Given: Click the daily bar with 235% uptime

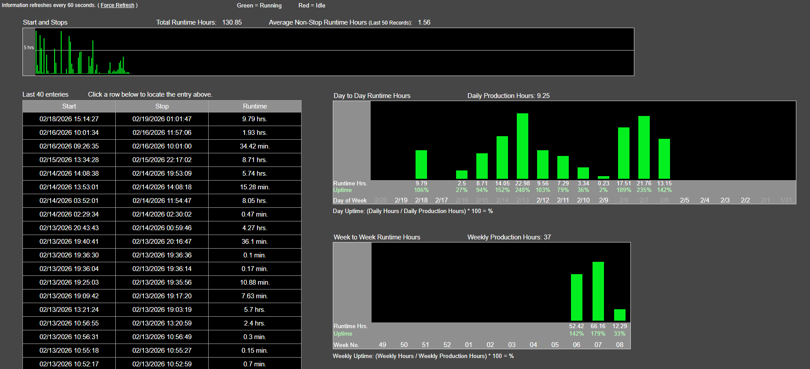Looking at the screenshot, I should 644,148.
